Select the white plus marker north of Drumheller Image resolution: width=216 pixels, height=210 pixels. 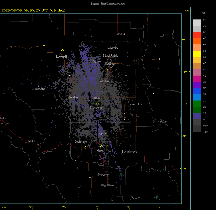(153, 94)
